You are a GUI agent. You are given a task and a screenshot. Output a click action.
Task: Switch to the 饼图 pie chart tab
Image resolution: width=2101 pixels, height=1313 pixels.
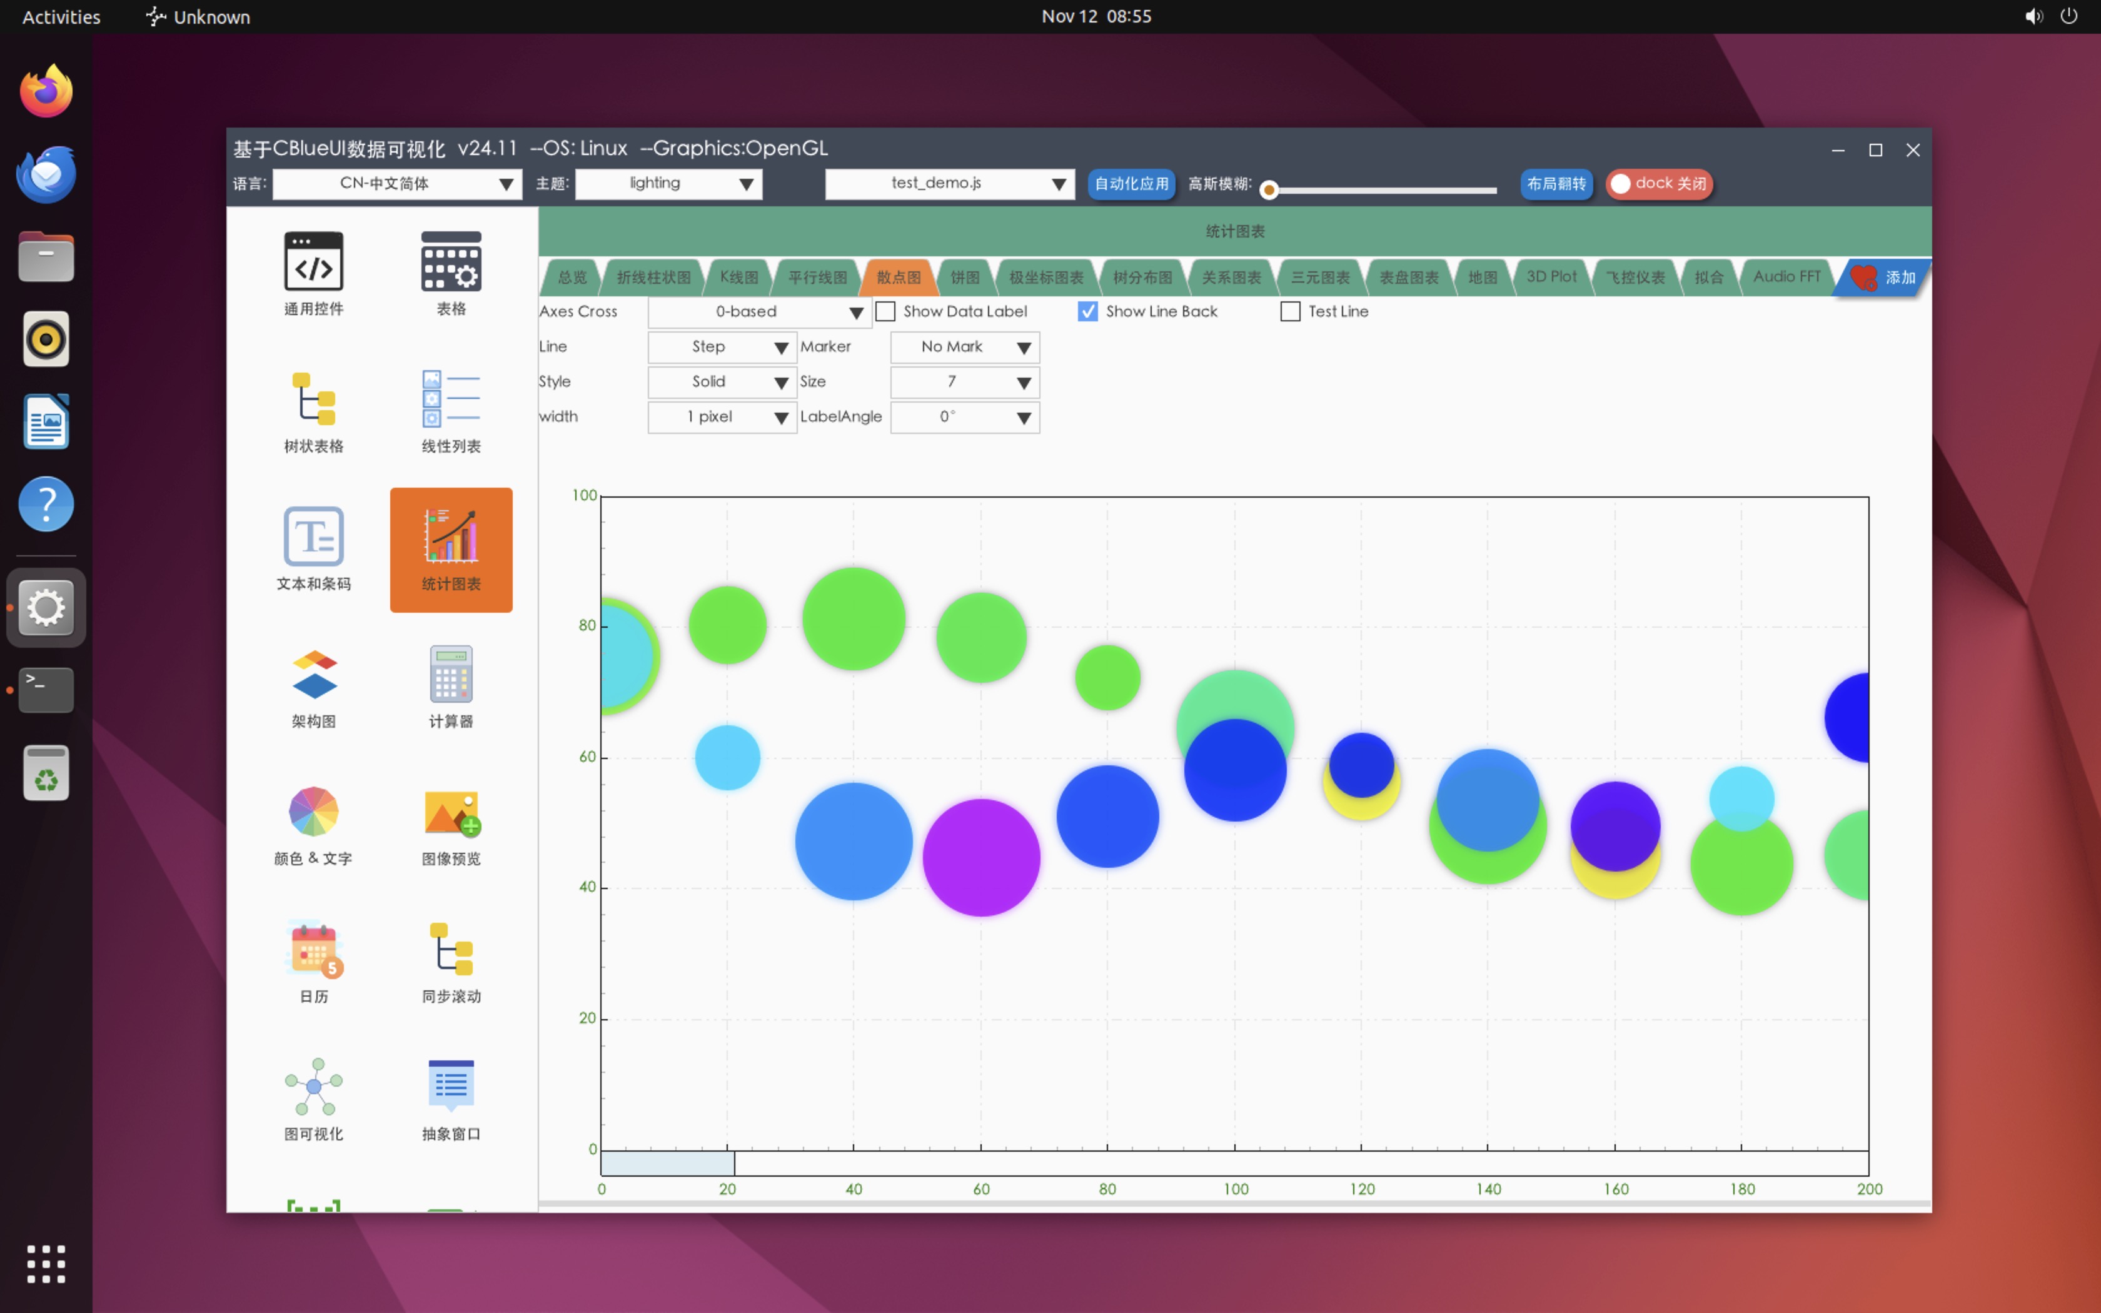point(965,277)
